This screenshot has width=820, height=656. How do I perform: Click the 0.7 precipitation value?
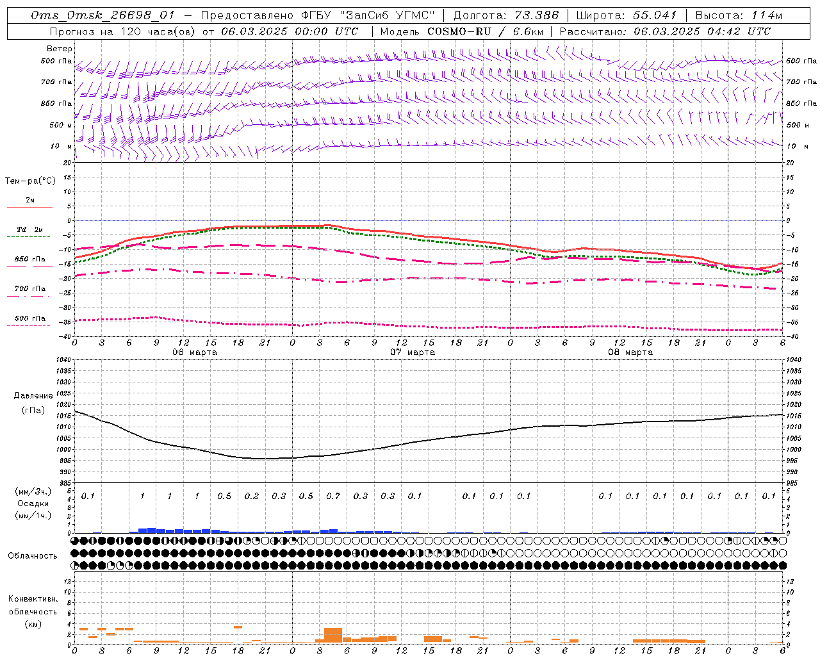coord(333,496)
